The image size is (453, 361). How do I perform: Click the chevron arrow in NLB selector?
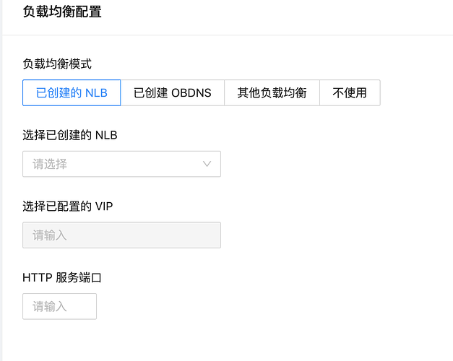207,164
